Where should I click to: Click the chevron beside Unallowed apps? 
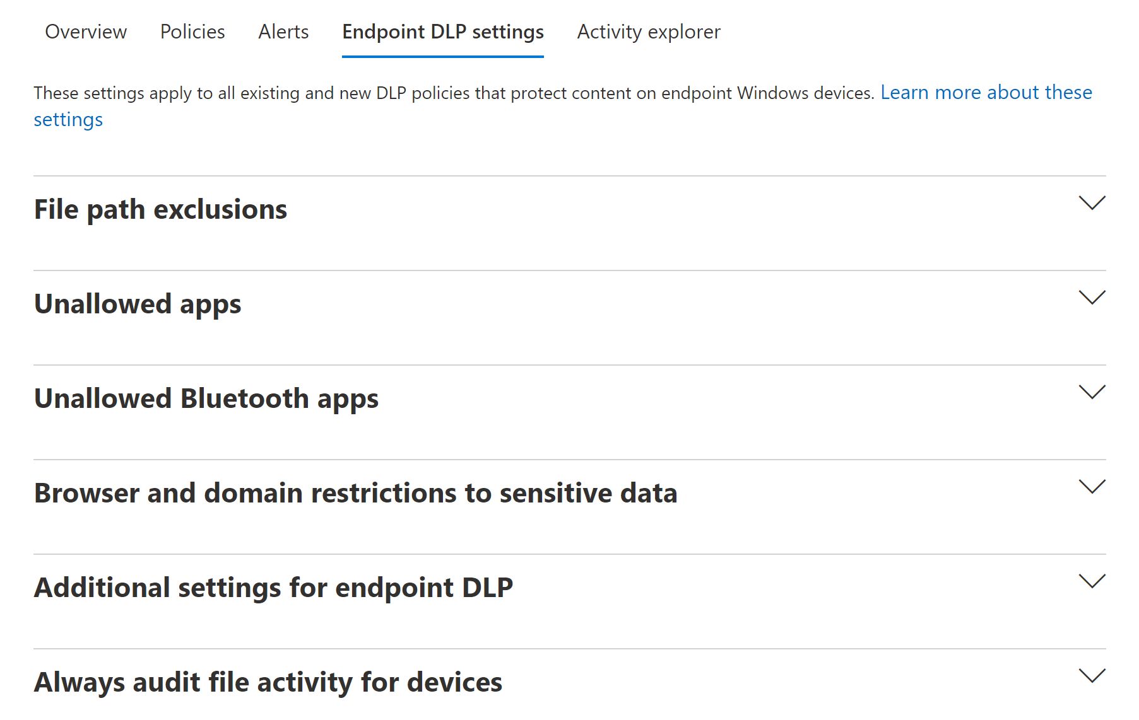1092,298
